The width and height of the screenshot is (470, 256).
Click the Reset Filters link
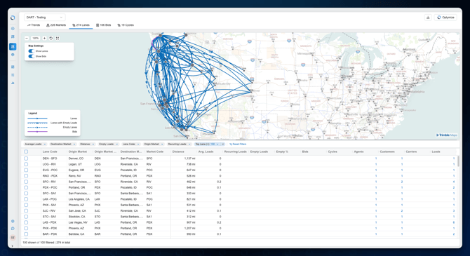tap(238, 144)
